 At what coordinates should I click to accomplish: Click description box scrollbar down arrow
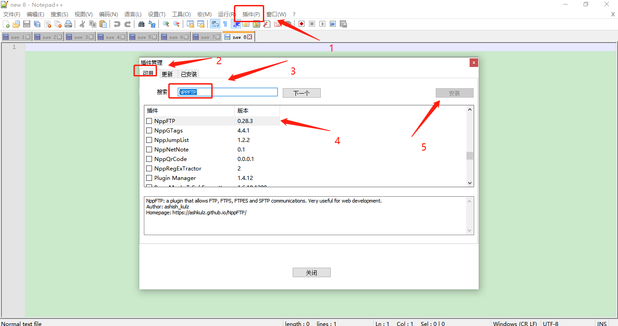click(470, 231)
